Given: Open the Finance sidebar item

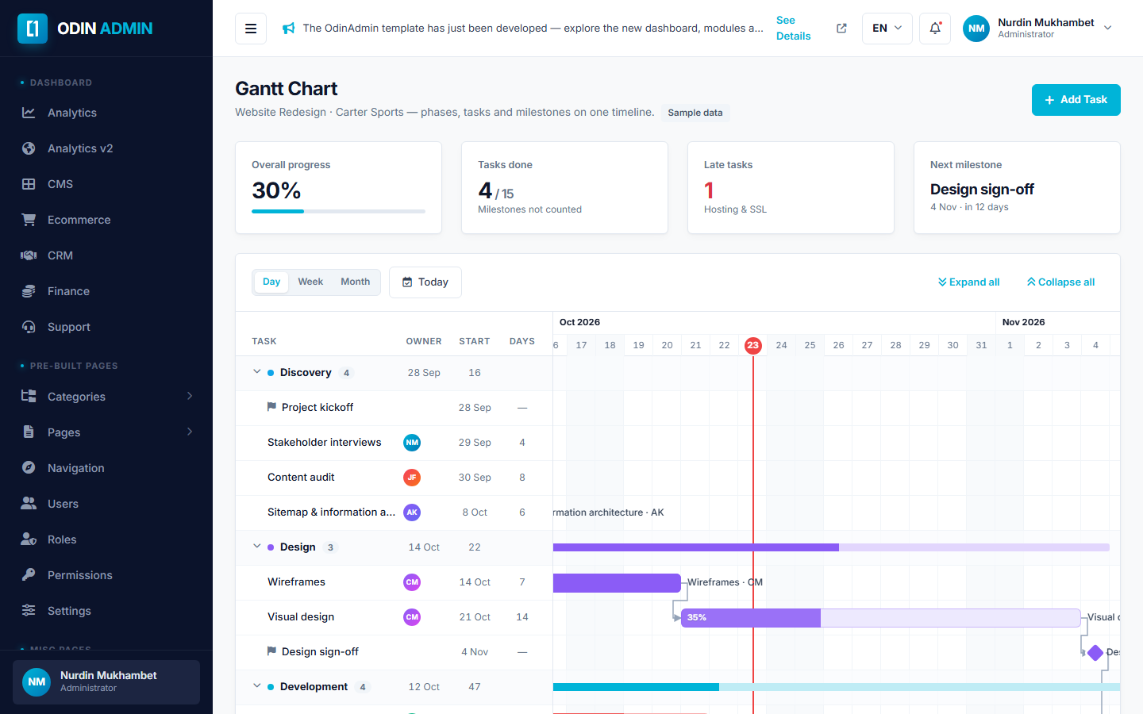Looking at the screenshot, I should click(x=106, y=291).
